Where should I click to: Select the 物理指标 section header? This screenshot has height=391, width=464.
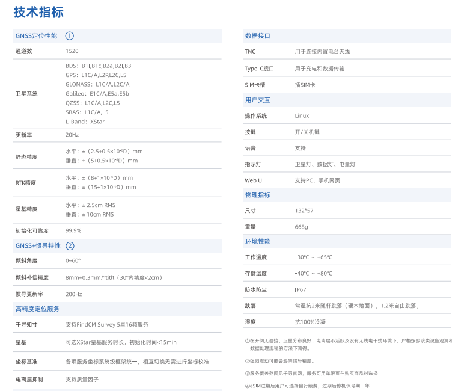click(x=258, y=195)
